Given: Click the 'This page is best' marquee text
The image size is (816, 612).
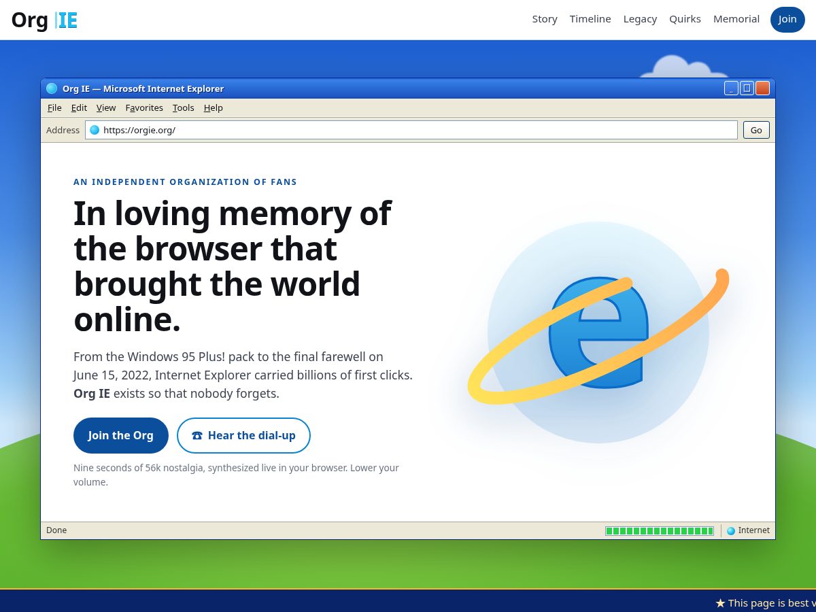Looking at the screenshot, I should click(766, 603).
